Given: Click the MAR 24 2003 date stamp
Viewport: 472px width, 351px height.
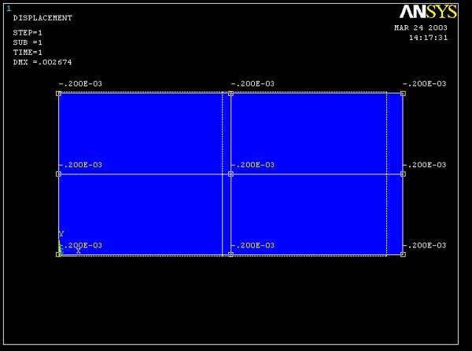Looking at the screenshot, I should pos(421,27).
